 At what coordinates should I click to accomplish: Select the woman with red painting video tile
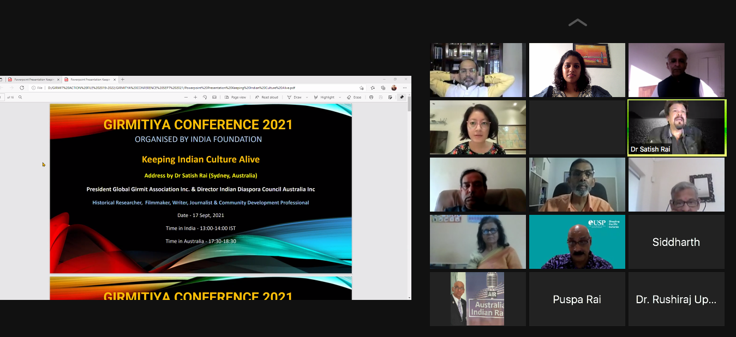click(x=577, y=70)
